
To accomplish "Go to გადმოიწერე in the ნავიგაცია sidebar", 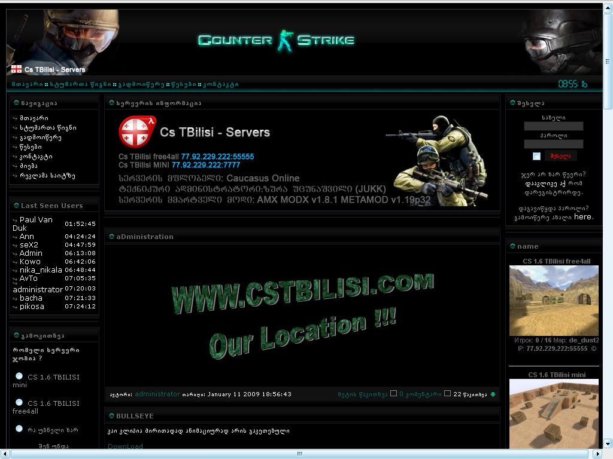I will point(41,137).
